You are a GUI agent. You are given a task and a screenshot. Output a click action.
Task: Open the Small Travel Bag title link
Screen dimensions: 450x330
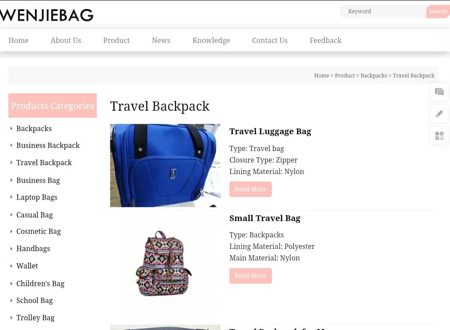[x=265, y=218]
